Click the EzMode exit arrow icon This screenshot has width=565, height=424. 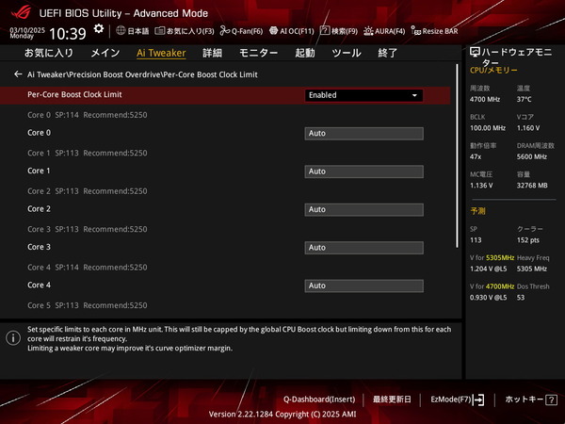pos(478,400)
